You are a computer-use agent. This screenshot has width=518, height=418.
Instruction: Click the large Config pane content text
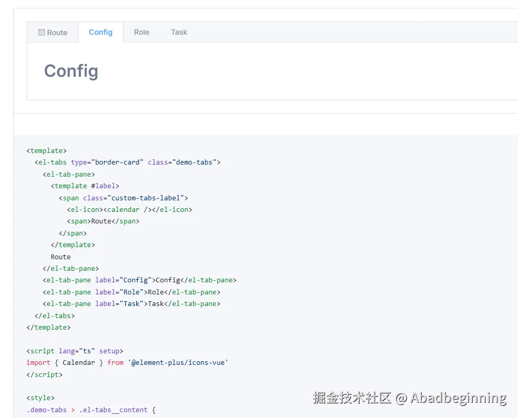71,71
